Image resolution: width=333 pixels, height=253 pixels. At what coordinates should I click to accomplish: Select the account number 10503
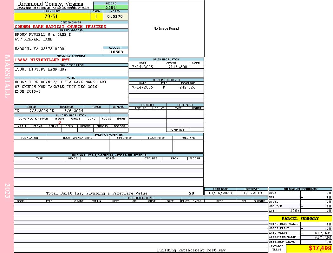point(115,52)
